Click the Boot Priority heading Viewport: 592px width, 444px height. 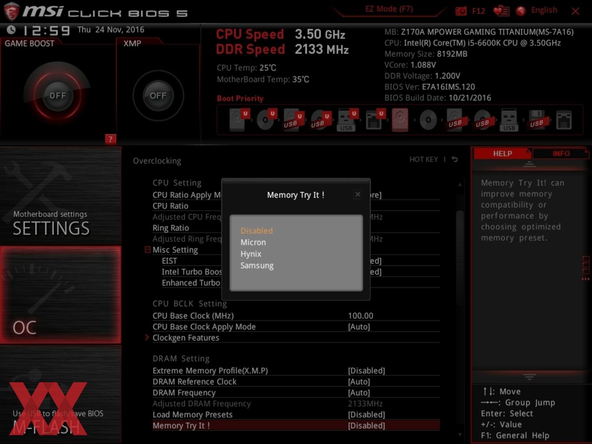click(x=240, y=98)
